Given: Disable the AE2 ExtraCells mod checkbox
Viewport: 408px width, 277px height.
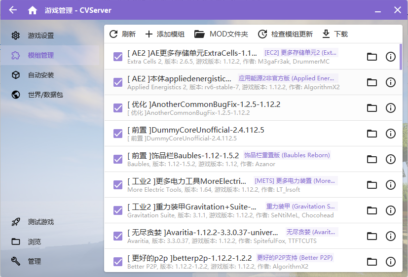Looking at the screenshot, I should pyautogui.click(x=118, y=57).
